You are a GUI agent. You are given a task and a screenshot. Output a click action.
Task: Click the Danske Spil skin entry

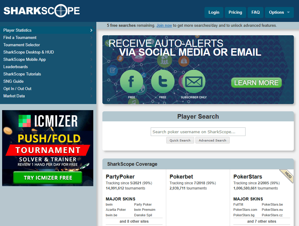point(143,215)
